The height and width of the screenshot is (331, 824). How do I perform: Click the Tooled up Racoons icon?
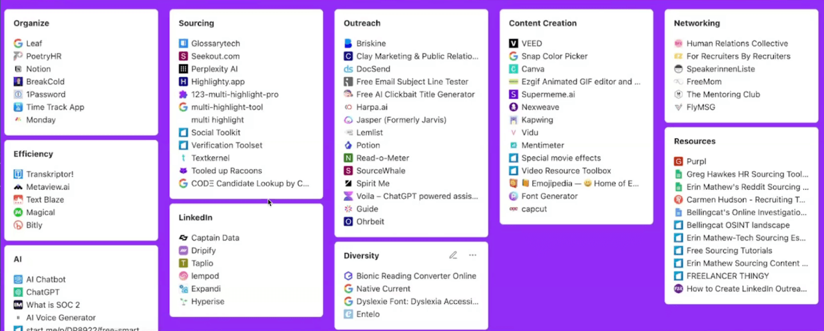pos(183,170)
